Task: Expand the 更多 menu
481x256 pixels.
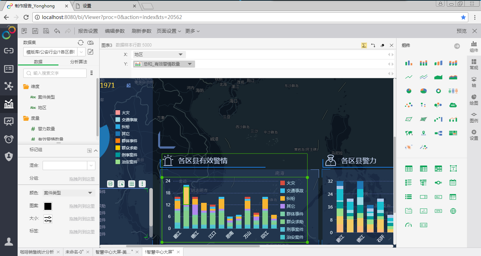Action: [x=192, y=31]
